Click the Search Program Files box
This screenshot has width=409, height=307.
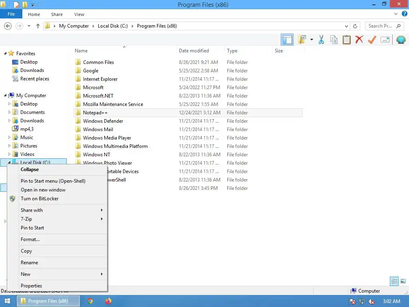[385, 26]
